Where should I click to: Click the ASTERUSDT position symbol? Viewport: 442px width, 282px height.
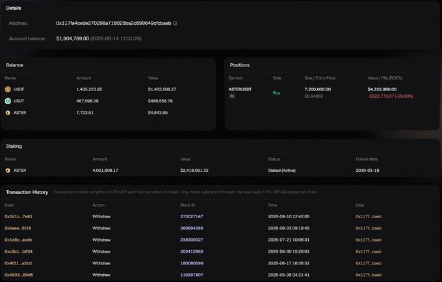click(240, 89)
